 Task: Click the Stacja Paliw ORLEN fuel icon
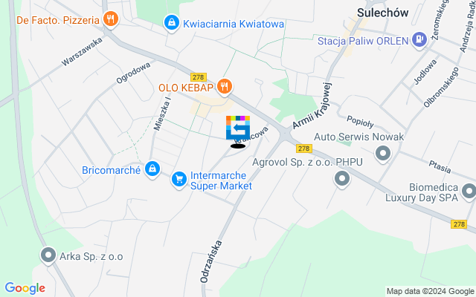(x=419, y=39)
